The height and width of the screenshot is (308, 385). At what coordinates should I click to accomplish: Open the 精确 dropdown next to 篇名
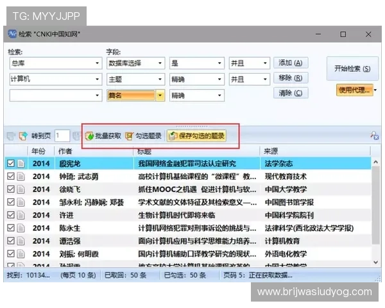click(x=219, y=96)
